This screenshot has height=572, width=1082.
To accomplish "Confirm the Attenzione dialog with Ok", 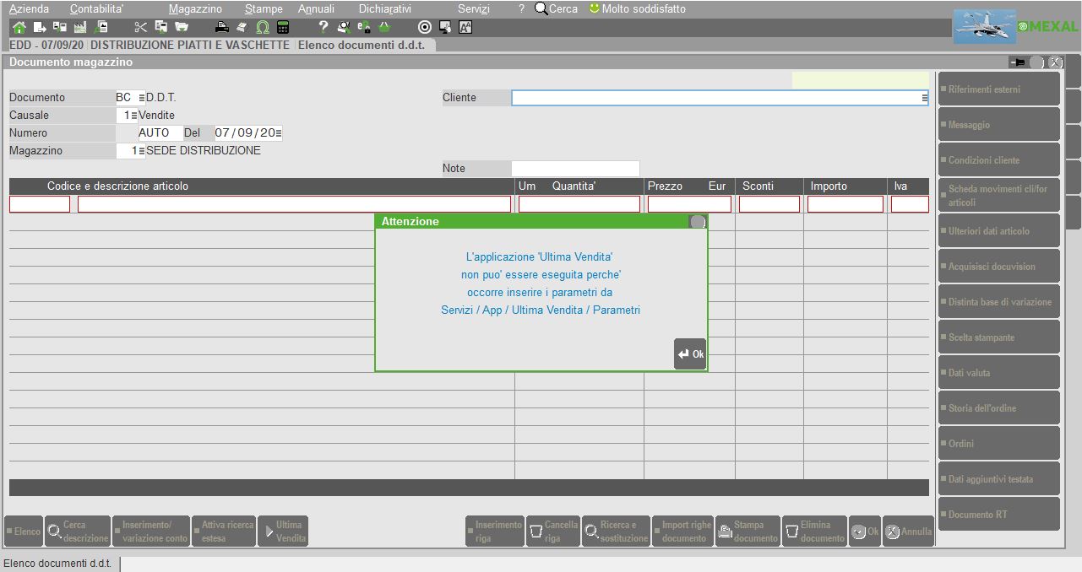I will coord(690,354).
